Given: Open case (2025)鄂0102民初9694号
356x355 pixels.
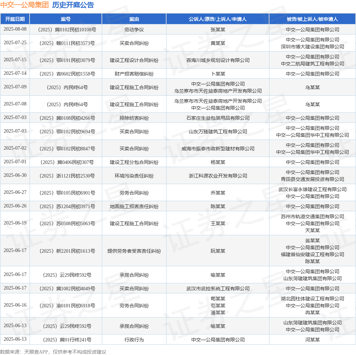Looking at the screenshot, I should (x=66, y=132).
